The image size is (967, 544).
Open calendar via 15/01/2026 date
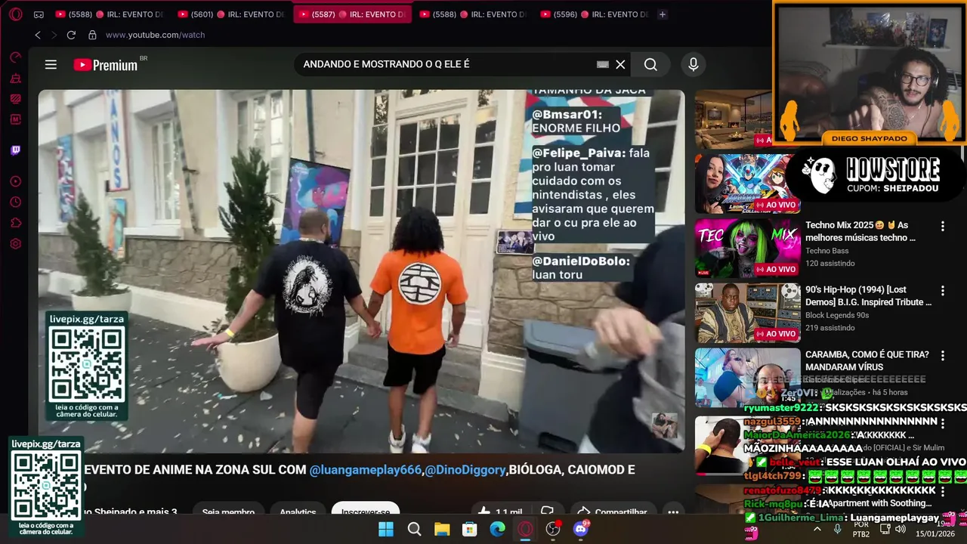935,534
